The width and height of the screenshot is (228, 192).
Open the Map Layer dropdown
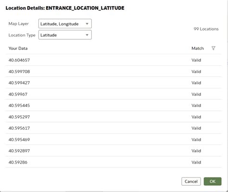[x=65, y=24]
